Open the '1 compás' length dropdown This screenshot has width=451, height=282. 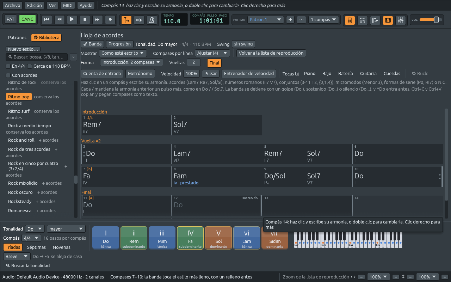pos(324,20)
